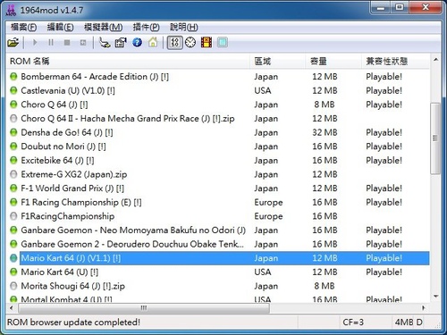This screenshot has height=335, width=447.
Task: Sort by 兼容性狀態 column header
Action: 396,62
